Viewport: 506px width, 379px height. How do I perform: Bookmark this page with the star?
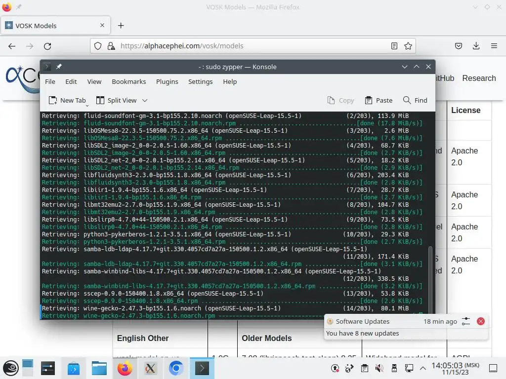click(408, 46)
